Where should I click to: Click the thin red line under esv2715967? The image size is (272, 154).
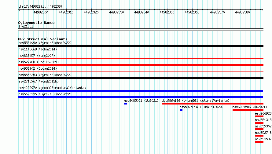click(141, 84)
